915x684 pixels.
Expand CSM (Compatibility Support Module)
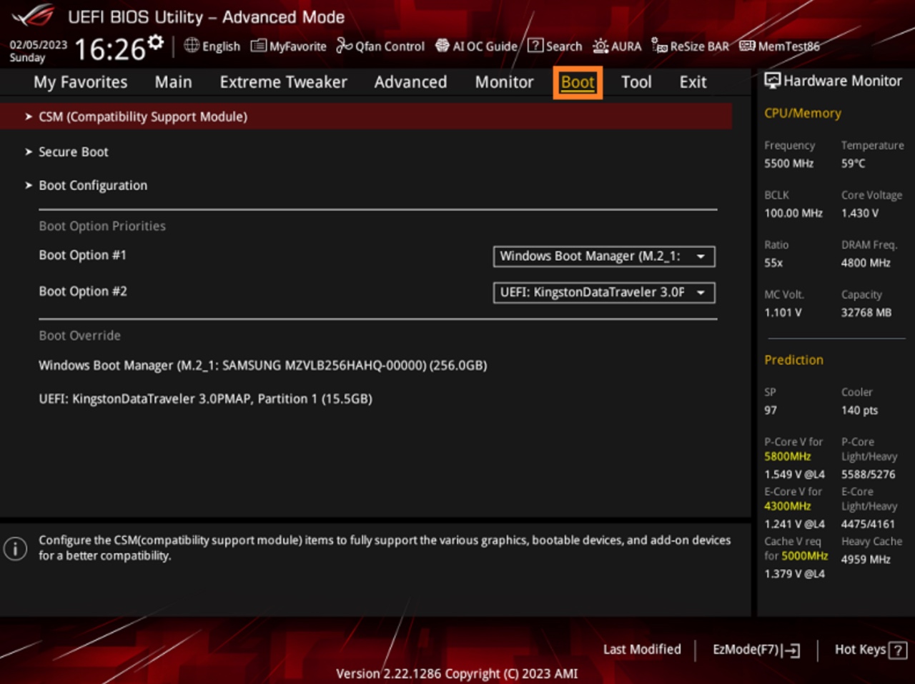[x=366, y=117]
